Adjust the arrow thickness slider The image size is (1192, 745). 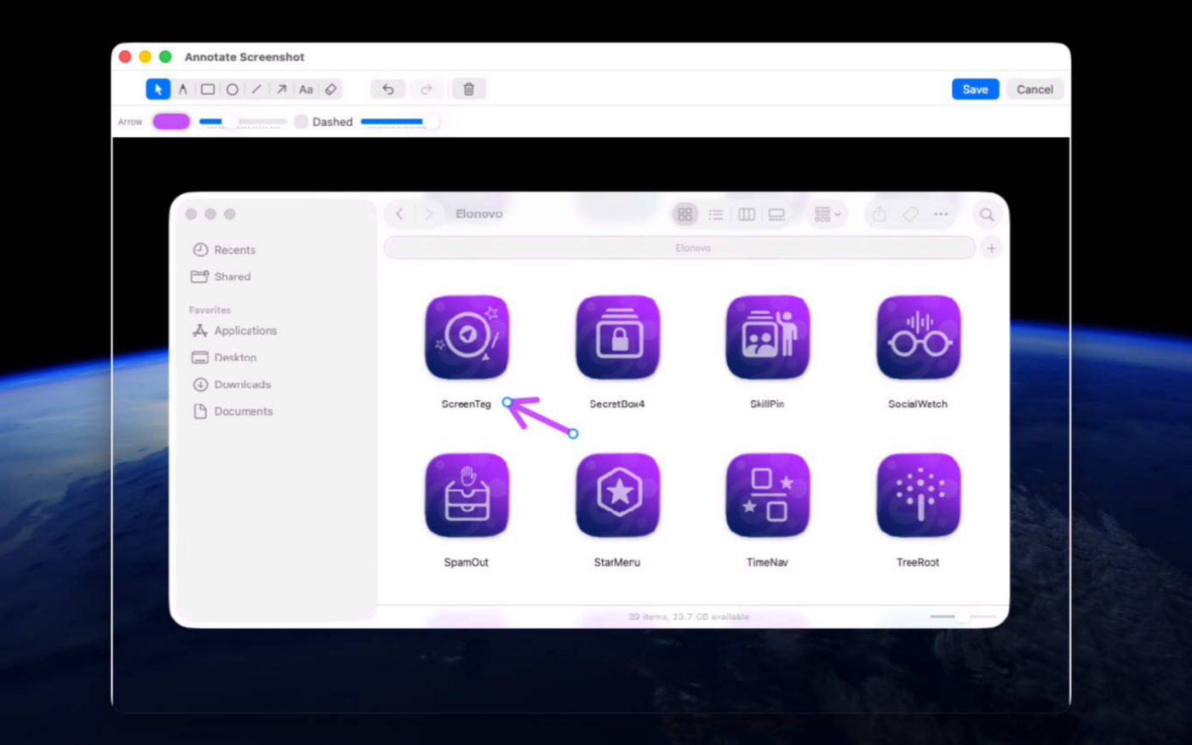242,122
